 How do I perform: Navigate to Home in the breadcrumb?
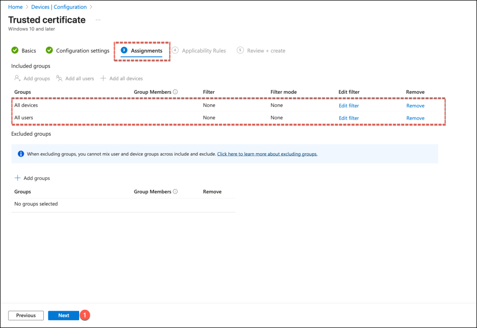click(15, 7)
